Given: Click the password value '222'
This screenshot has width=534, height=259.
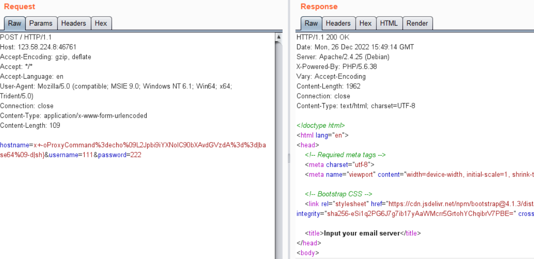Looking at the screenshot, I should 136,155.
